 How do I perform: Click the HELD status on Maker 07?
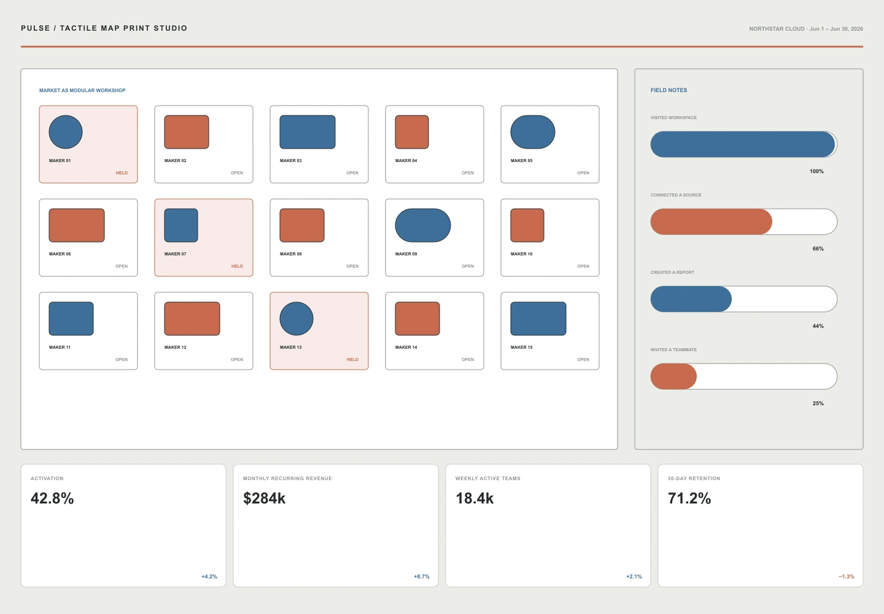click(237, 266)
